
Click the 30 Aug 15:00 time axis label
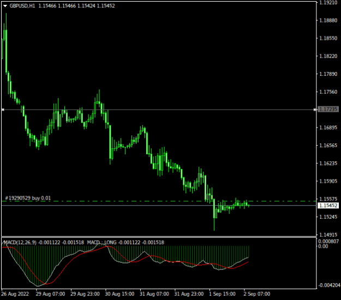coord(119,294)
